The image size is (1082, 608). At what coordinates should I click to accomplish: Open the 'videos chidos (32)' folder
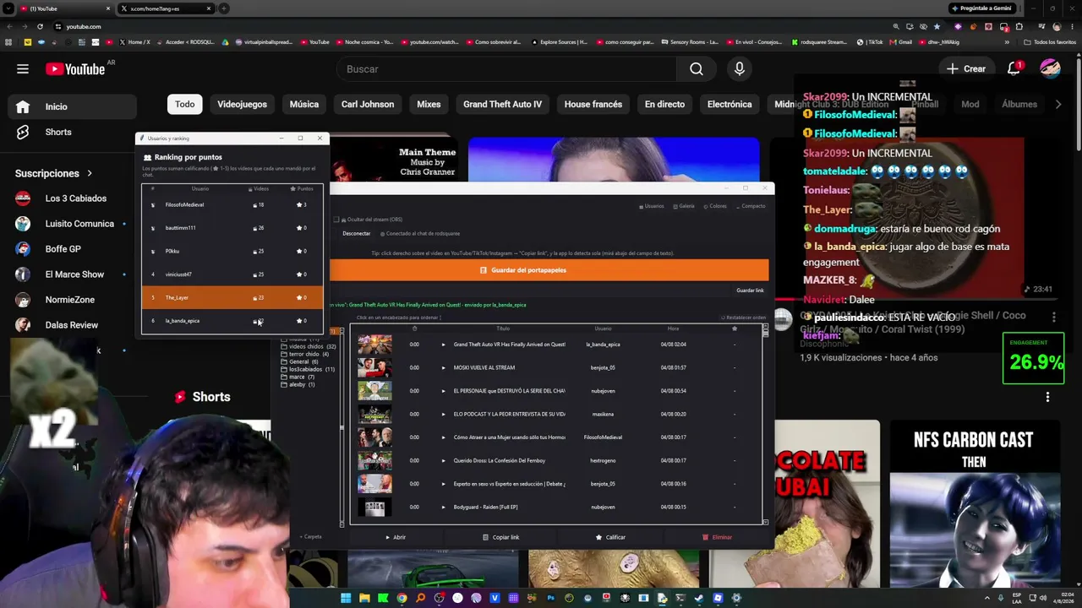[x=309, y=346]
